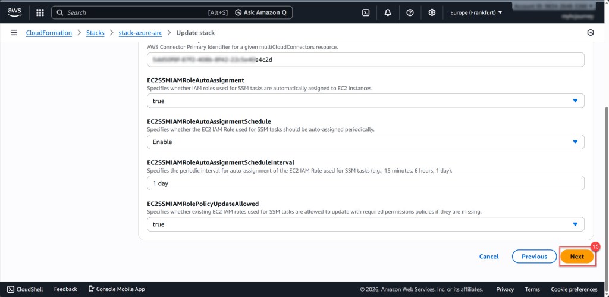Viewport: 609px width, 297px height.
Task: Open the Europe (Frankfurt) region selector
Action: tap(476, 12)
